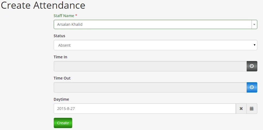Click the Time Out label
This screenshot has height=130, width=263.
(x=62, y=78)
